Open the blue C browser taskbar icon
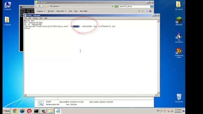This screenshot has height=114, width=203. [22, 111]
